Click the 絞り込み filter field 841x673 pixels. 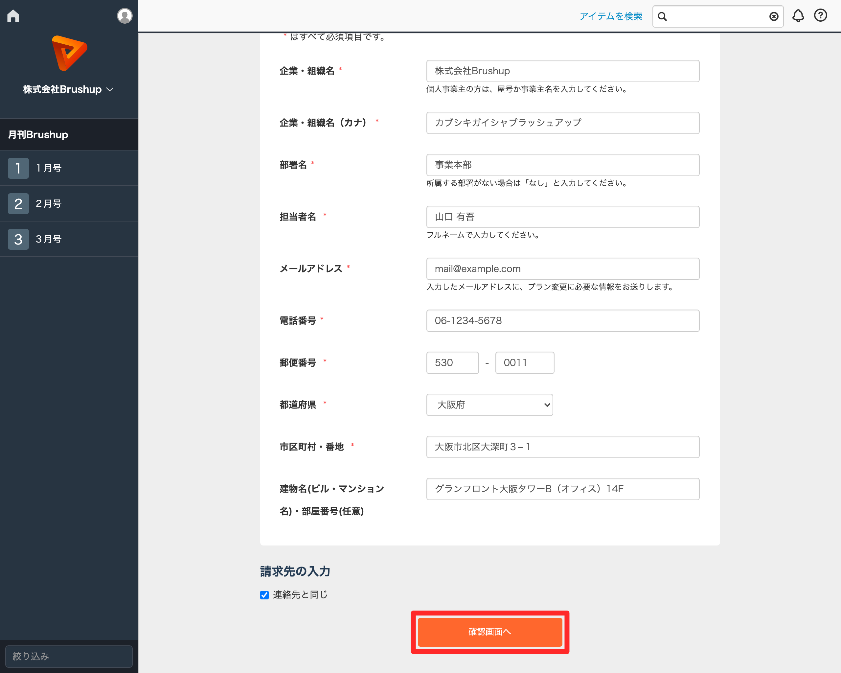[x=69, y=656]
